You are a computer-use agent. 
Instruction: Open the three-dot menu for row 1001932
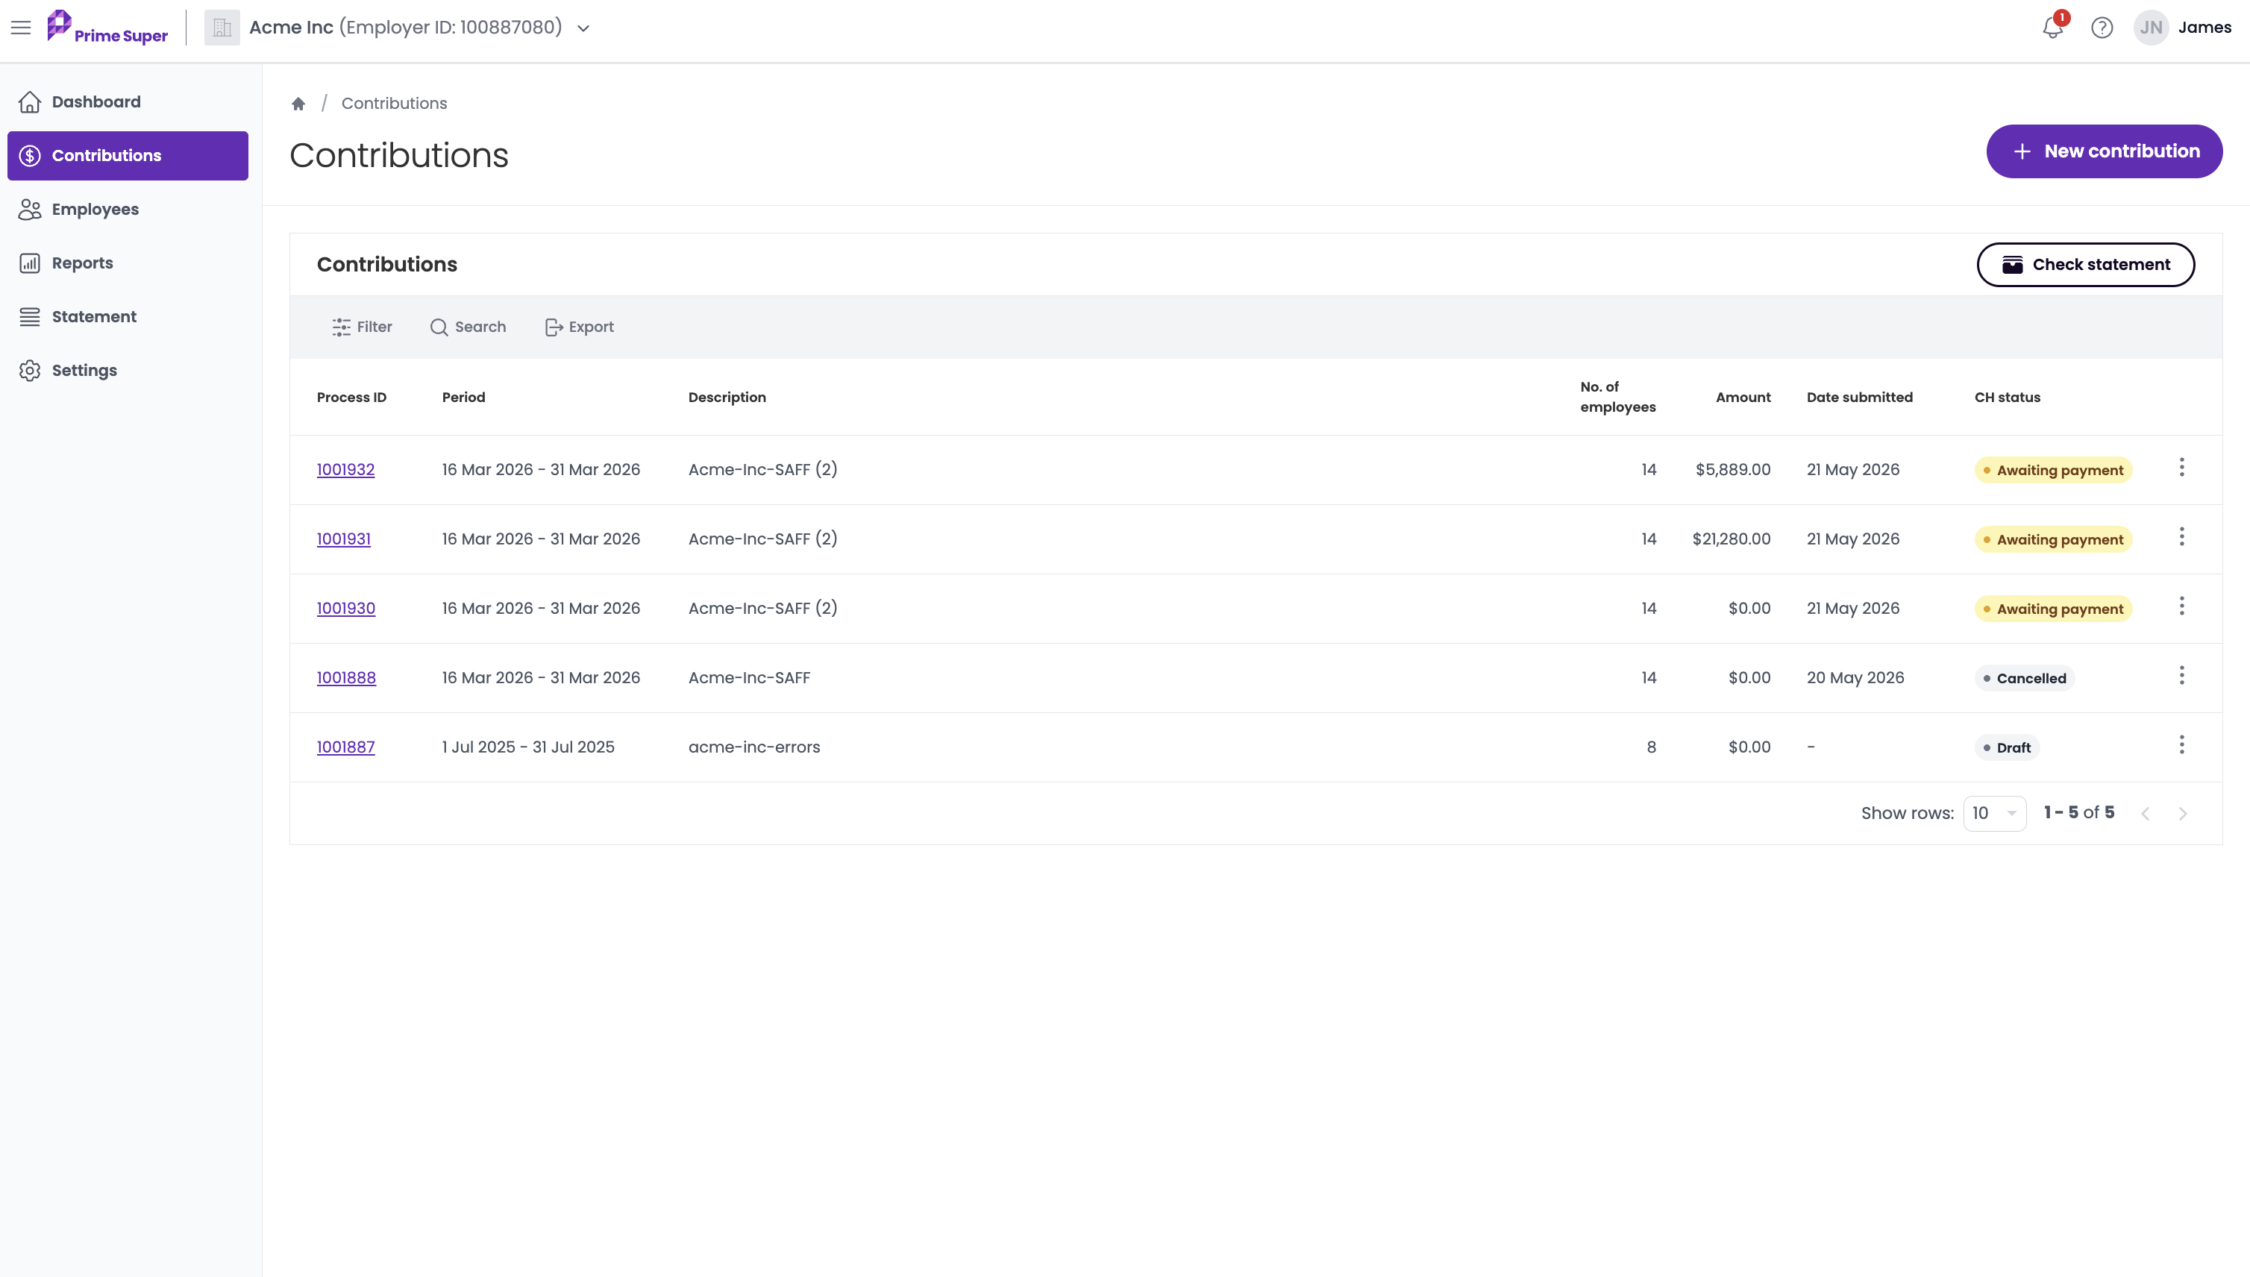2181,468
